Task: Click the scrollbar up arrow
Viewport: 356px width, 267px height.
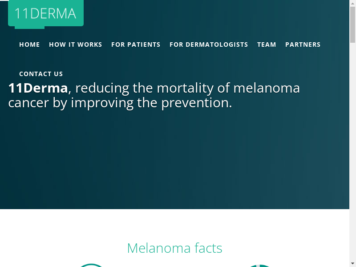Action: [352, 3]
